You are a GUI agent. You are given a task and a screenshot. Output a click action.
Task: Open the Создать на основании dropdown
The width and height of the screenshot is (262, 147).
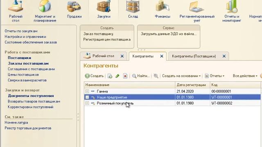point(181,76)
